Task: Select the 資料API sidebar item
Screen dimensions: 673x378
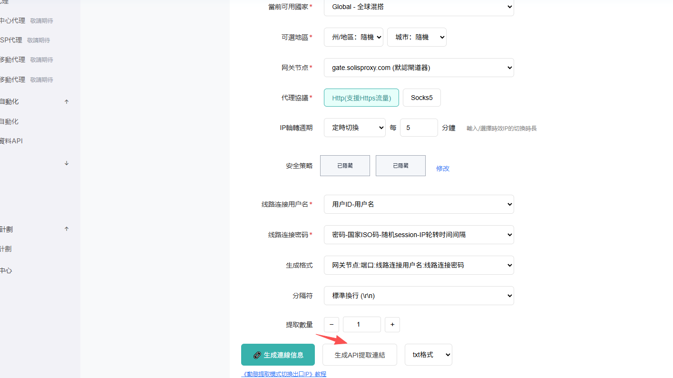Action: click(x=11, y=141)
